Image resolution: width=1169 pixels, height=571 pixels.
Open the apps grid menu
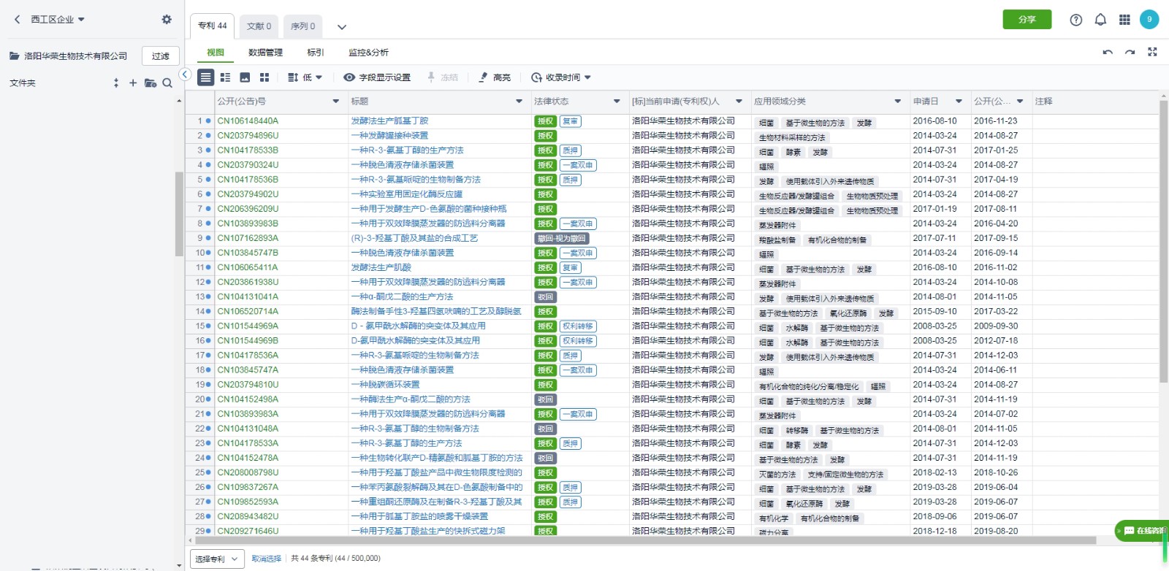(1124, 20)
